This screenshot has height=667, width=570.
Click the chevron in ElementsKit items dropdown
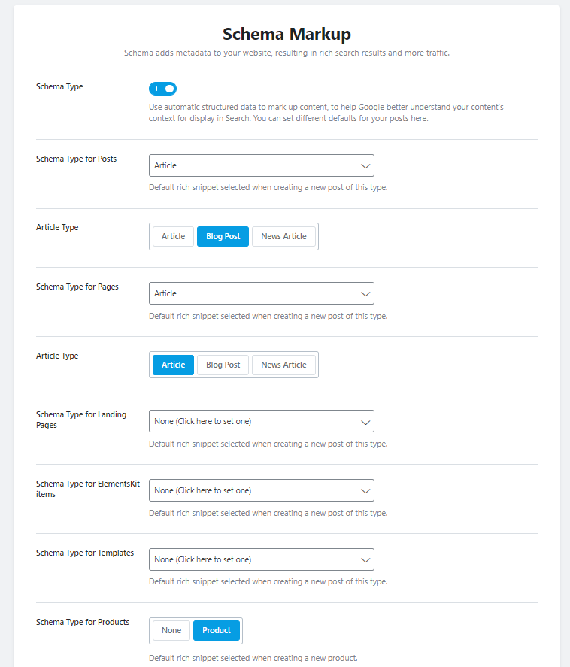click(365, 490)
